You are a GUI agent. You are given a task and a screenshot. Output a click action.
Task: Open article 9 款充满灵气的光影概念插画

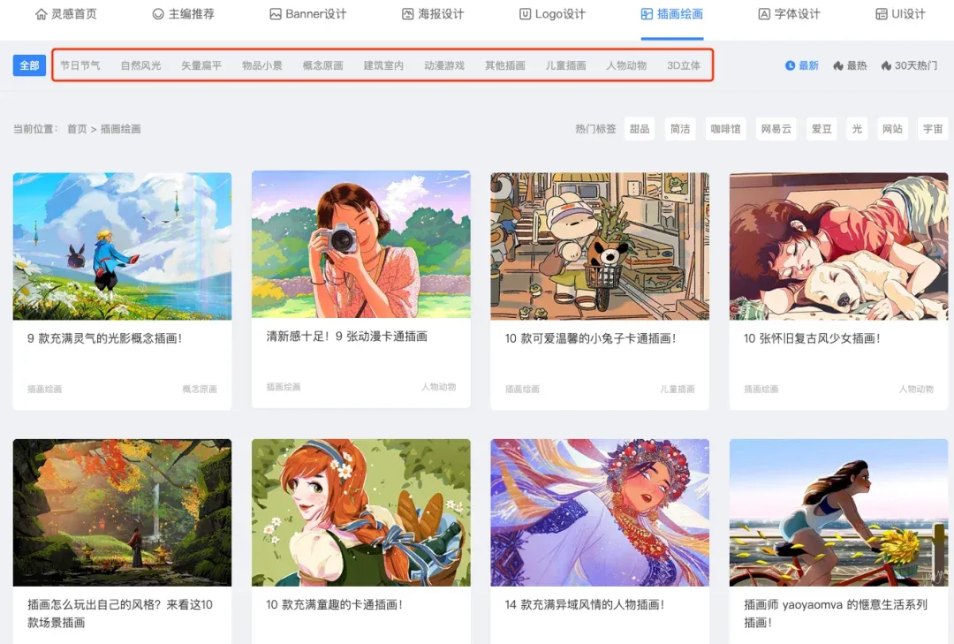104,338
